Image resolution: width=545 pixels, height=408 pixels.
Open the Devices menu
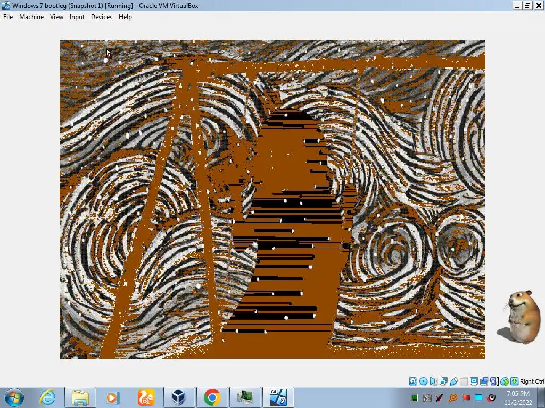[102, 17]
